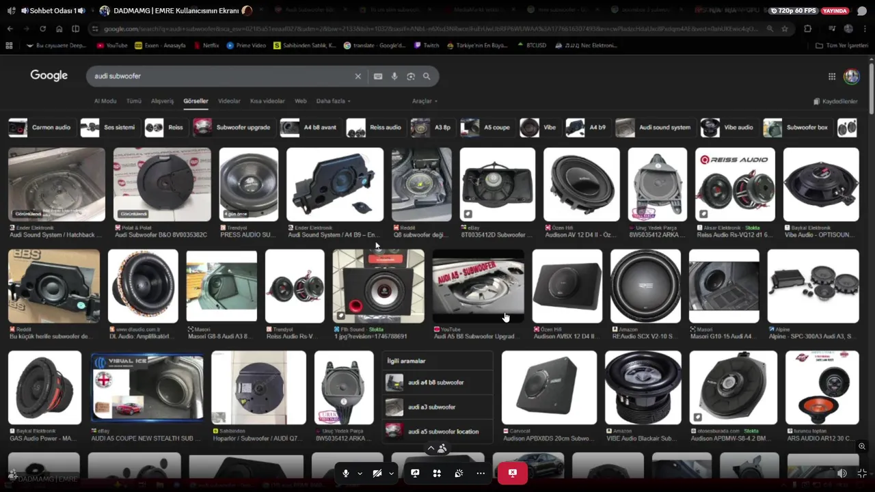Screen dimensions: 875x492
Task: Filter by Subwoofer upgrade chip
Action: 233,128
